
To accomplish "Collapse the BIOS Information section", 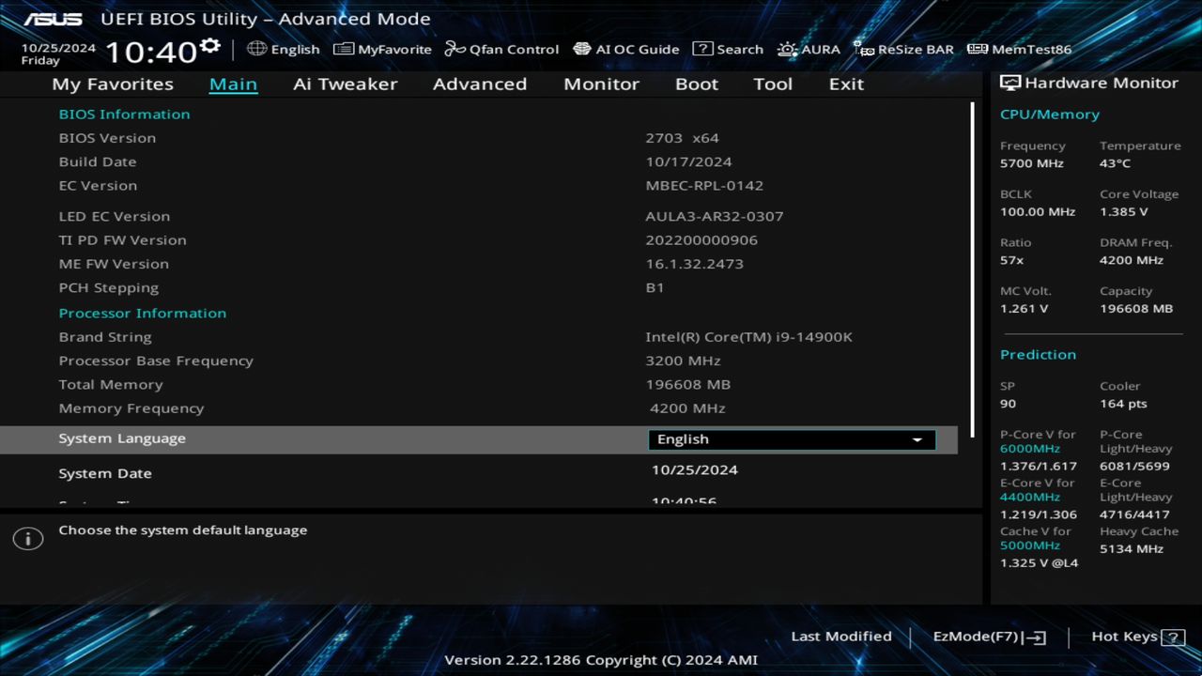I will (x=124, y=114).
